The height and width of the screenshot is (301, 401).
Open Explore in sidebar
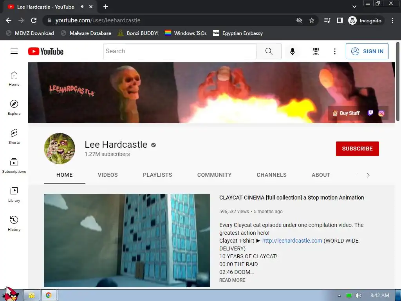[14, 107]
